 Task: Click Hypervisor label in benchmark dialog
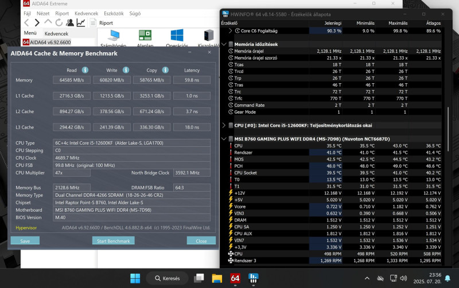(26, 228)
